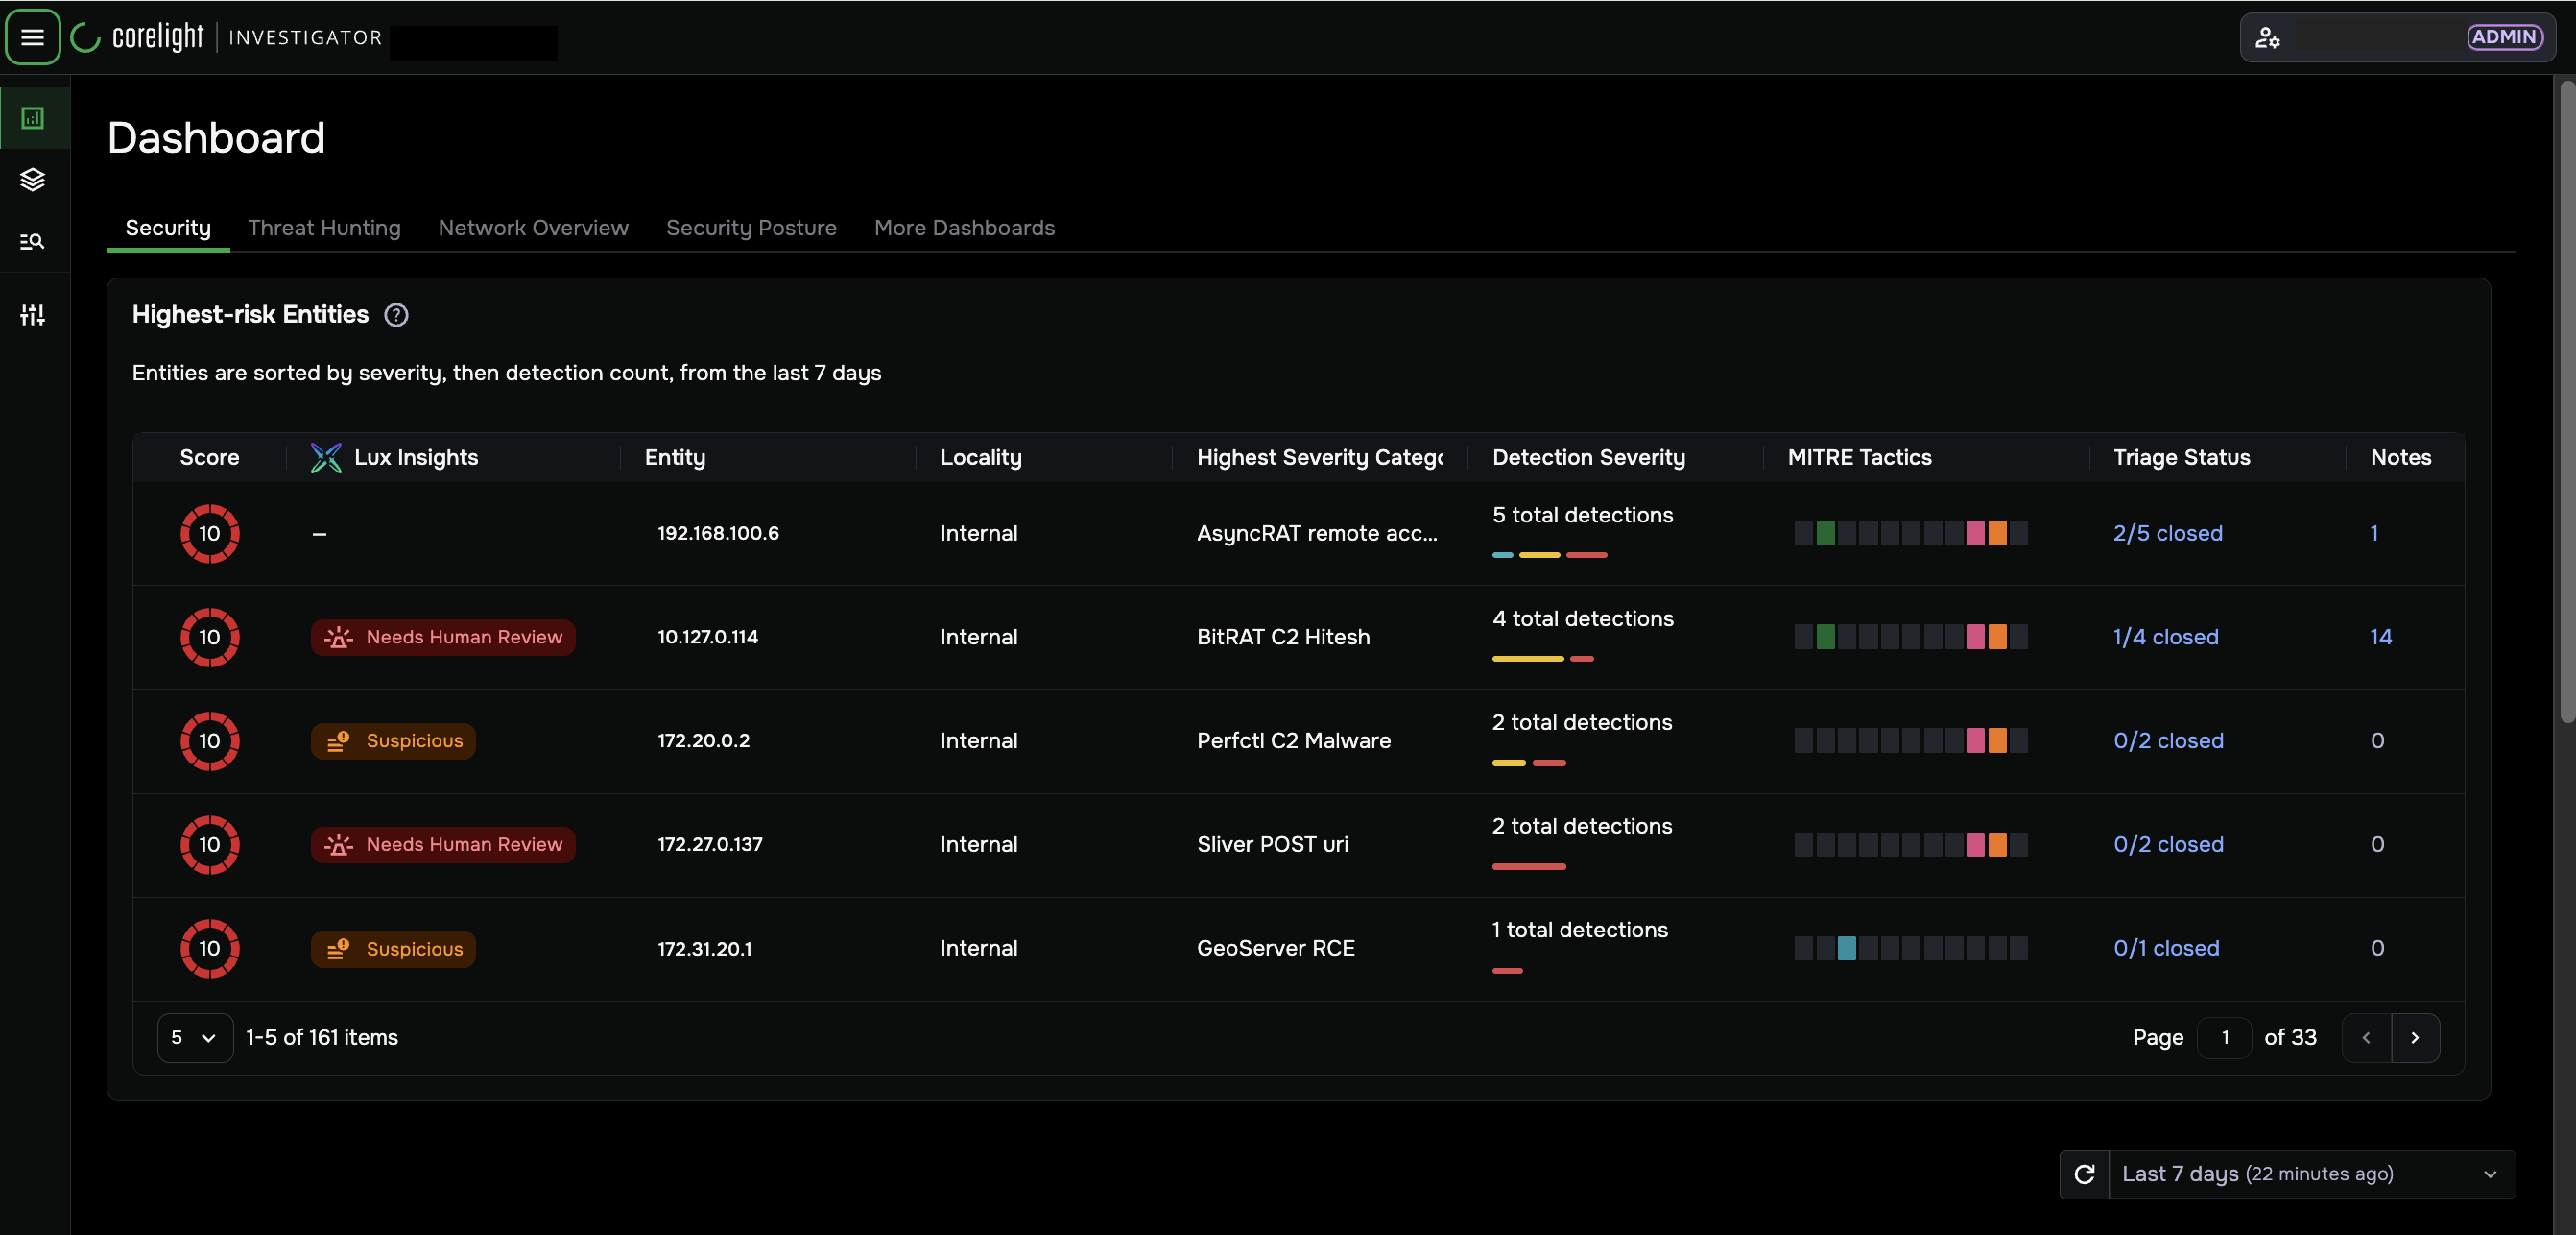The image size is (2576, 1235).
Task: Click the Corelight logo
Action: (x=138, y=37)
